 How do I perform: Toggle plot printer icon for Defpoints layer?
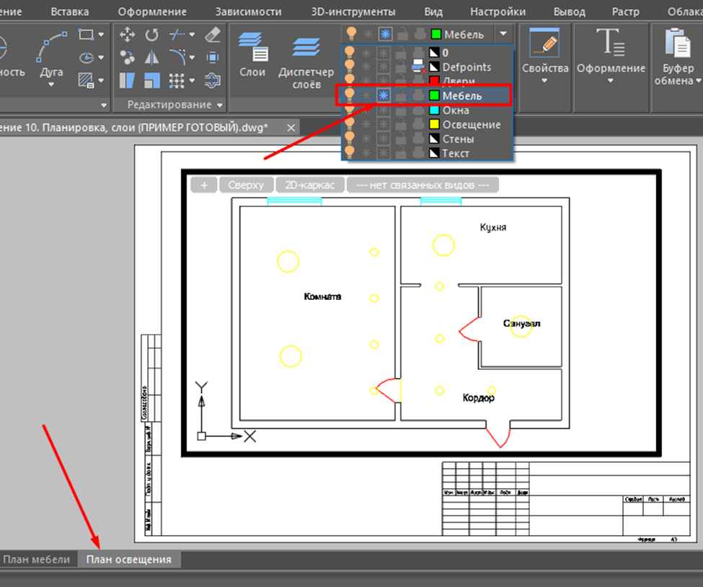pos(418,67)
